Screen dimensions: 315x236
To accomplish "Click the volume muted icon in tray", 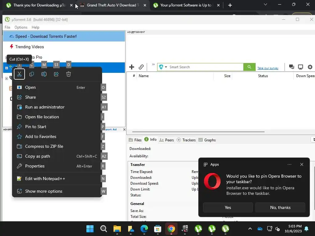I will tap(277, 229).
